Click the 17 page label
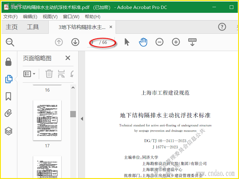239x179 pixels. [47, 146]
